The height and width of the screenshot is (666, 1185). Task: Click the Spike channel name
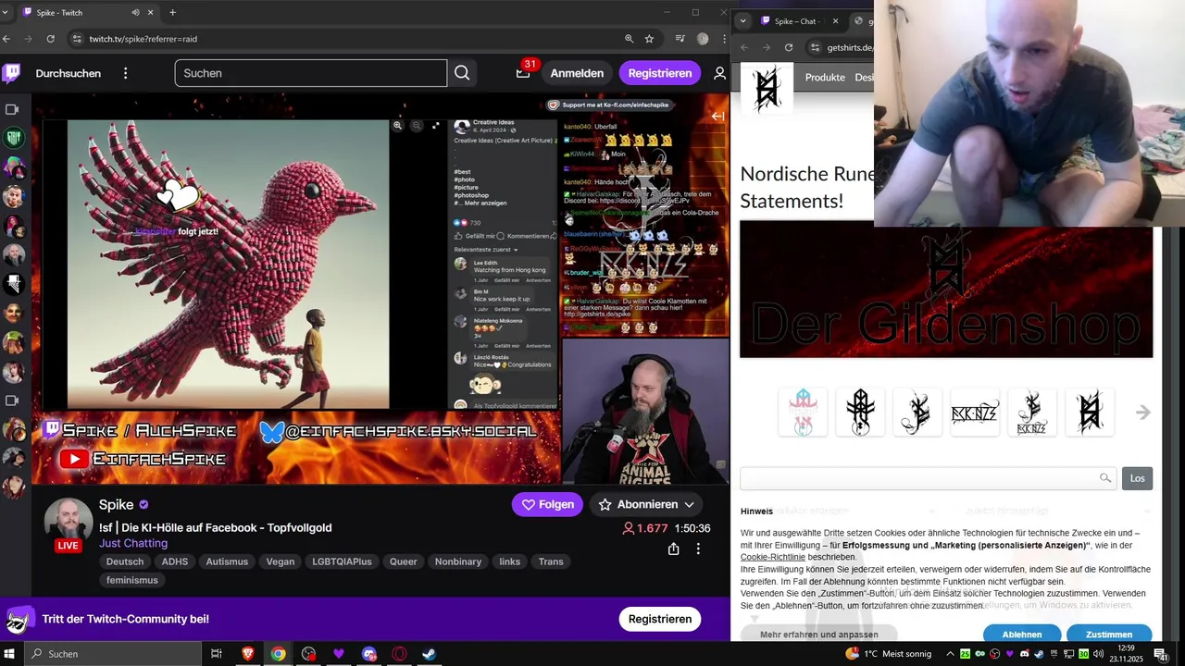click(x=117, y=504)
